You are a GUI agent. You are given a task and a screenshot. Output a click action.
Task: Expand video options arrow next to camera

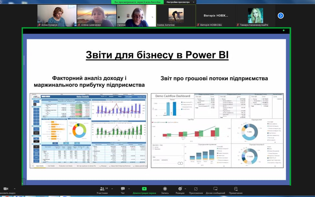click(x=15, y=189)
